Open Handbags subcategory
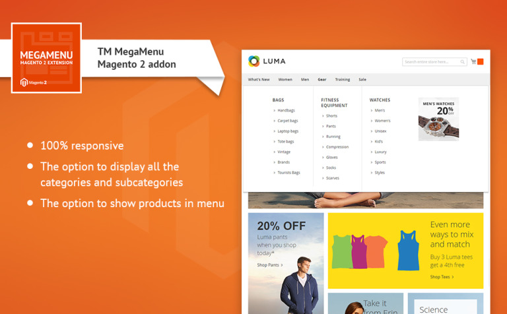 click(286, 110)
